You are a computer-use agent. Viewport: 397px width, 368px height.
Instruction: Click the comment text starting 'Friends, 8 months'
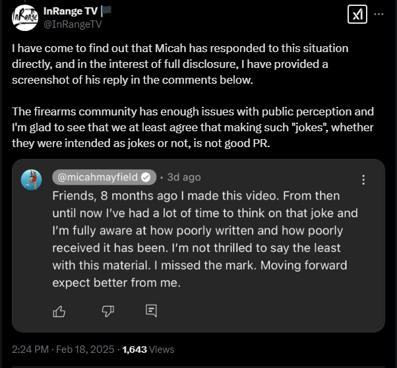click(x=205, y=239)
